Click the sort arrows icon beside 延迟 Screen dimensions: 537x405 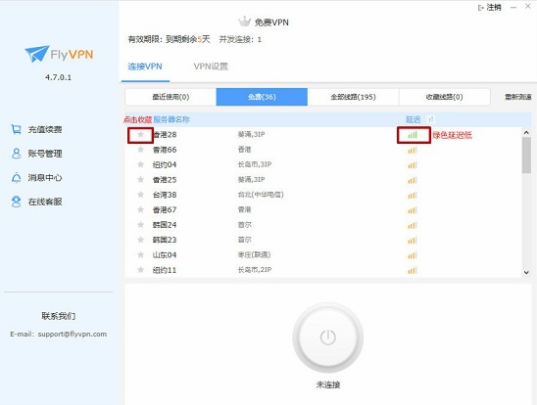pyautogui.click(x=431, y=119)
